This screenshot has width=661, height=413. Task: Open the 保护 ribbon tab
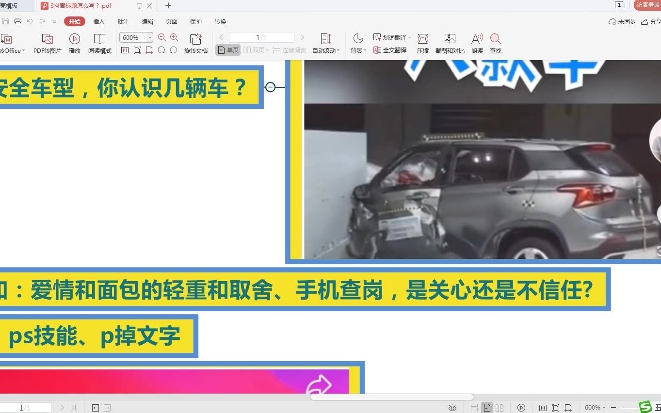tap(196, 21)
